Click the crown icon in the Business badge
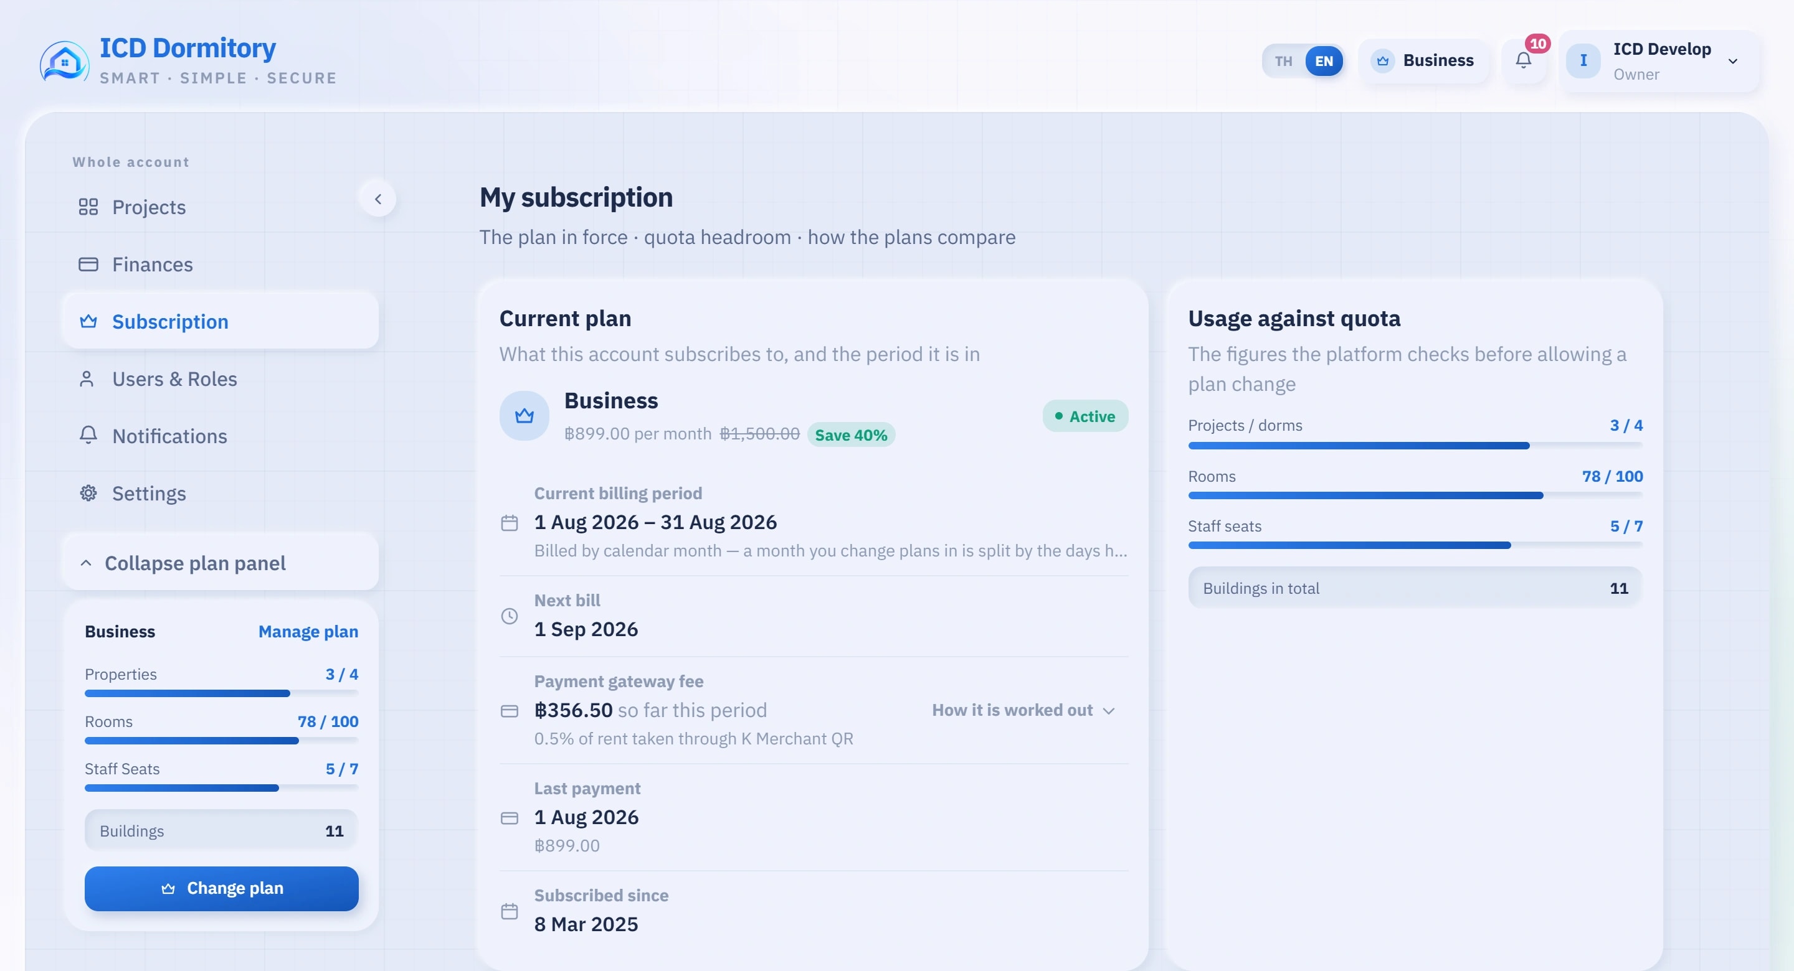Screen dimensions: 1794x971 [x=1382, y=61]
